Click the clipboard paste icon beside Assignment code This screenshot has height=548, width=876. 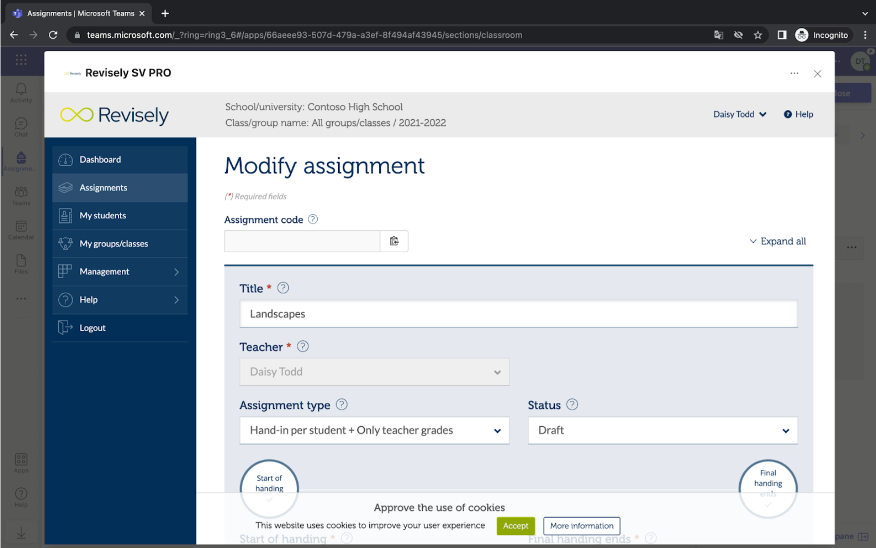[x=394, y=241]
